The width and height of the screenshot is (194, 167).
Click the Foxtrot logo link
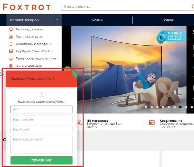pyautogui.click(x=27, y=7)
